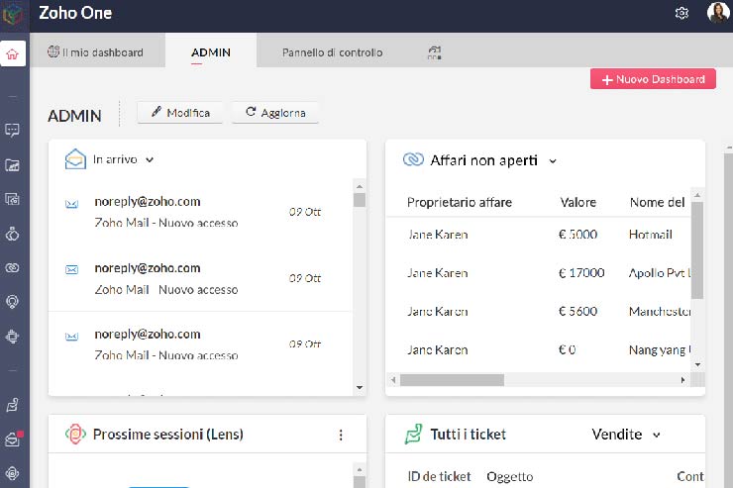The height and width of the screenshot is (488, 733).
Task: Click the dashboard layout icon next to tabs
Action: click(434, 52)
